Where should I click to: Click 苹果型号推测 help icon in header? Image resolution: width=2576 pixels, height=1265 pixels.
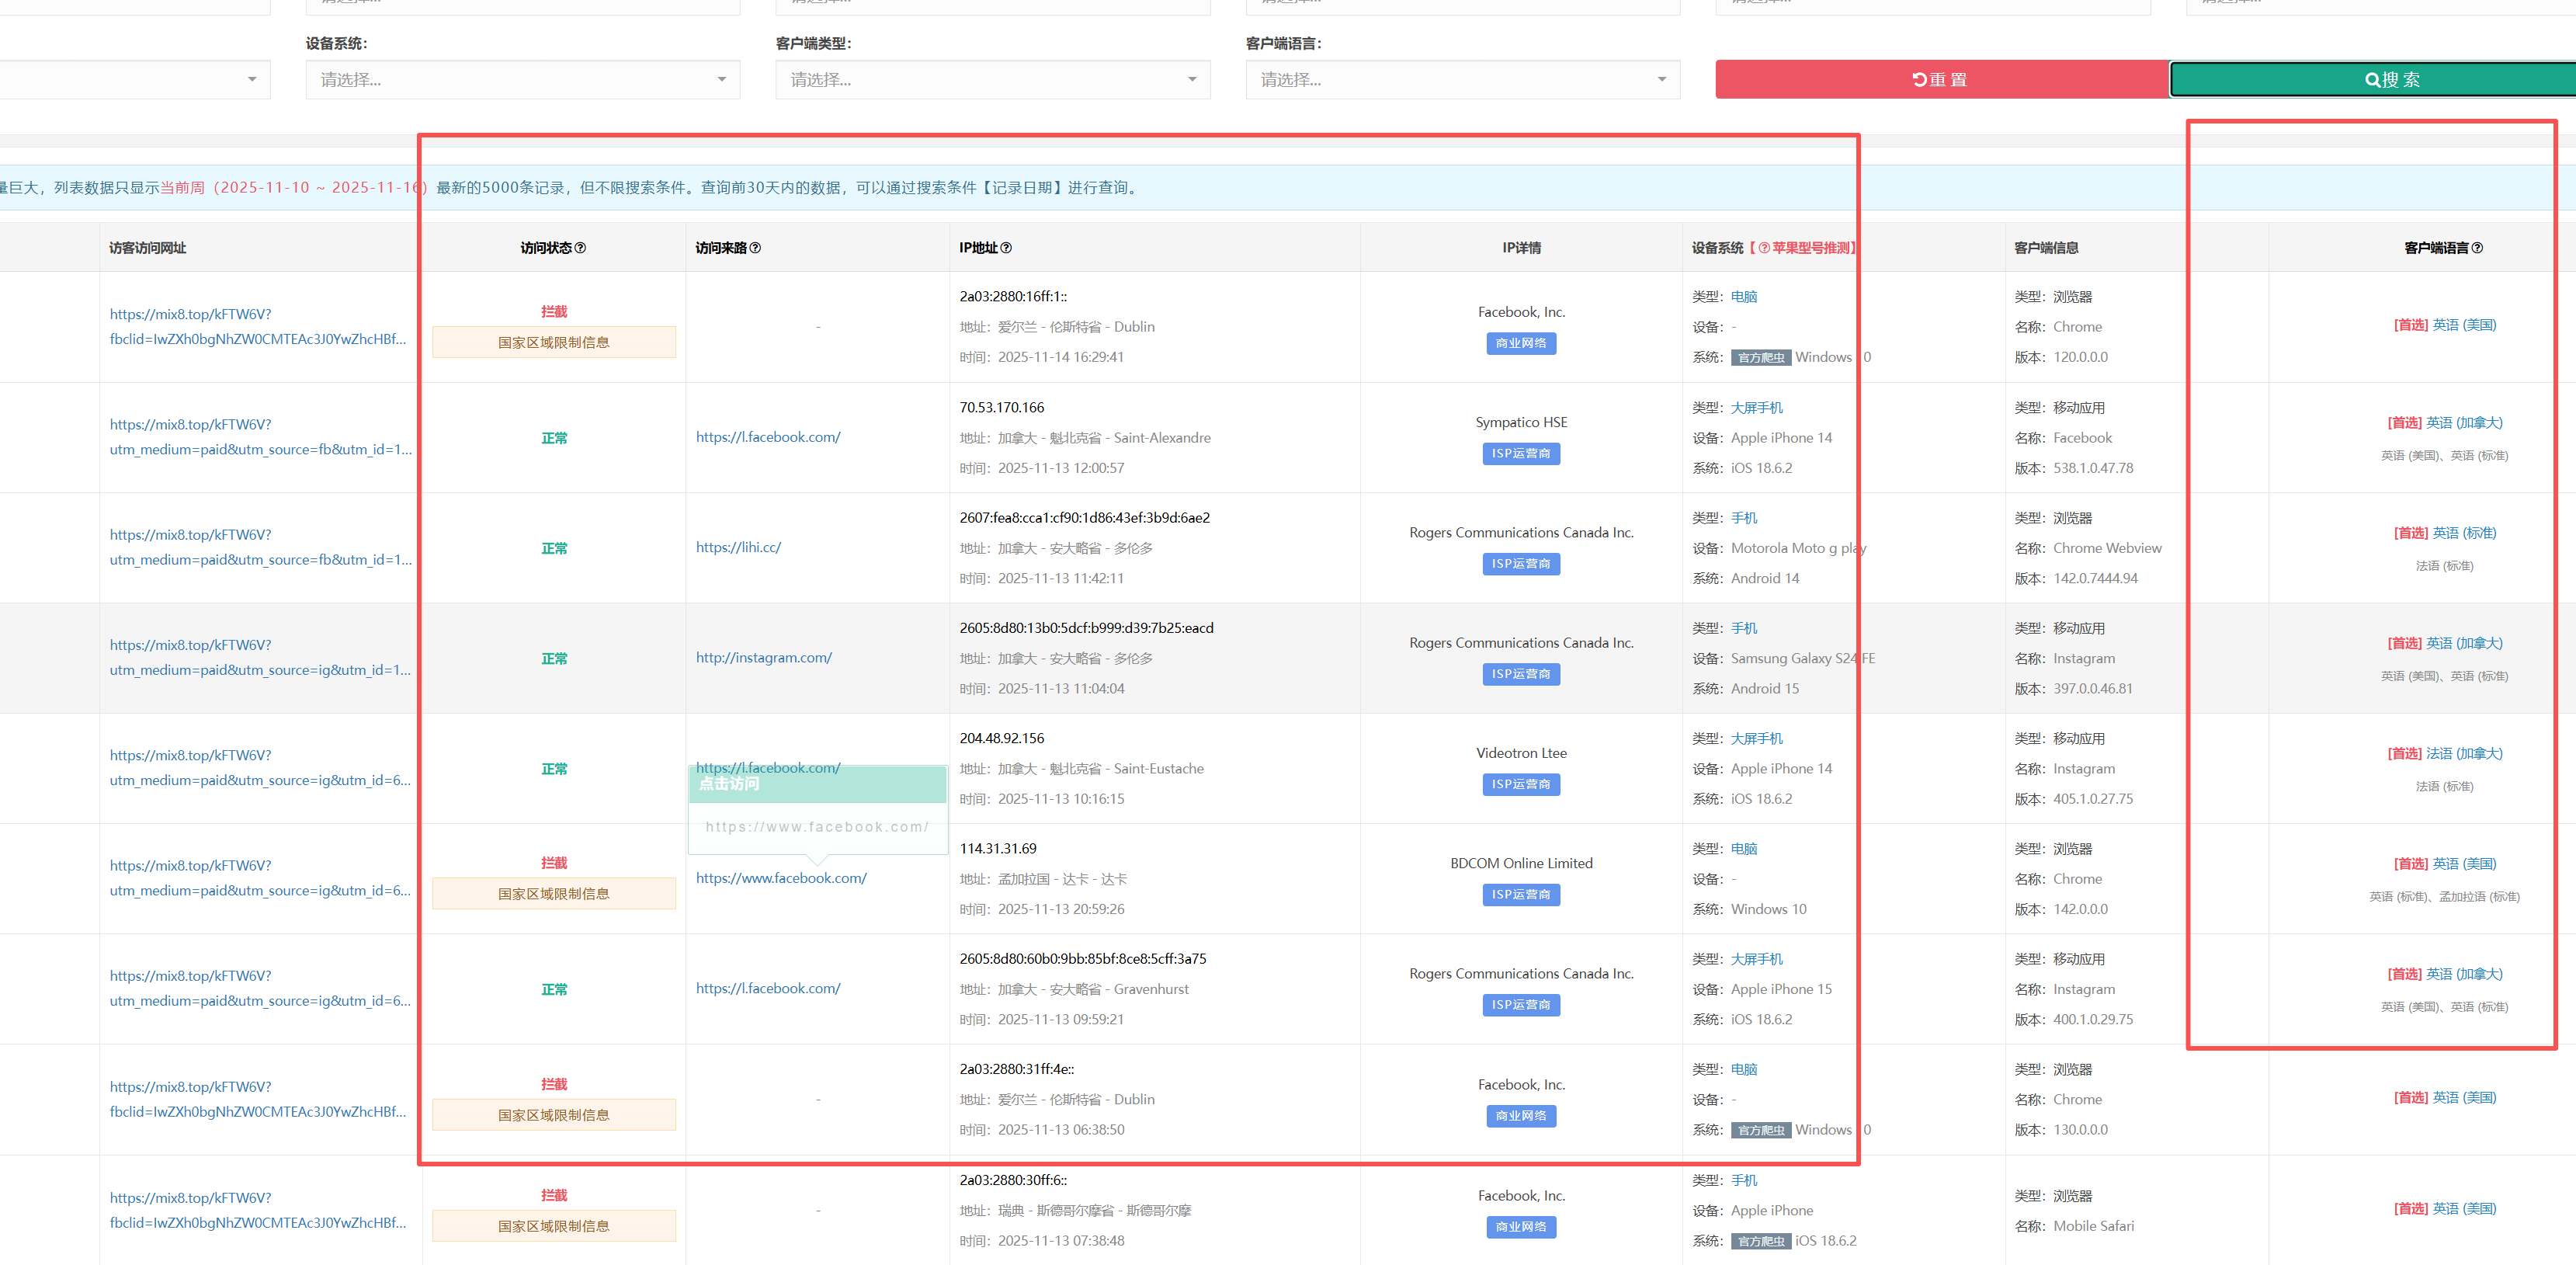click(1764, 248)
